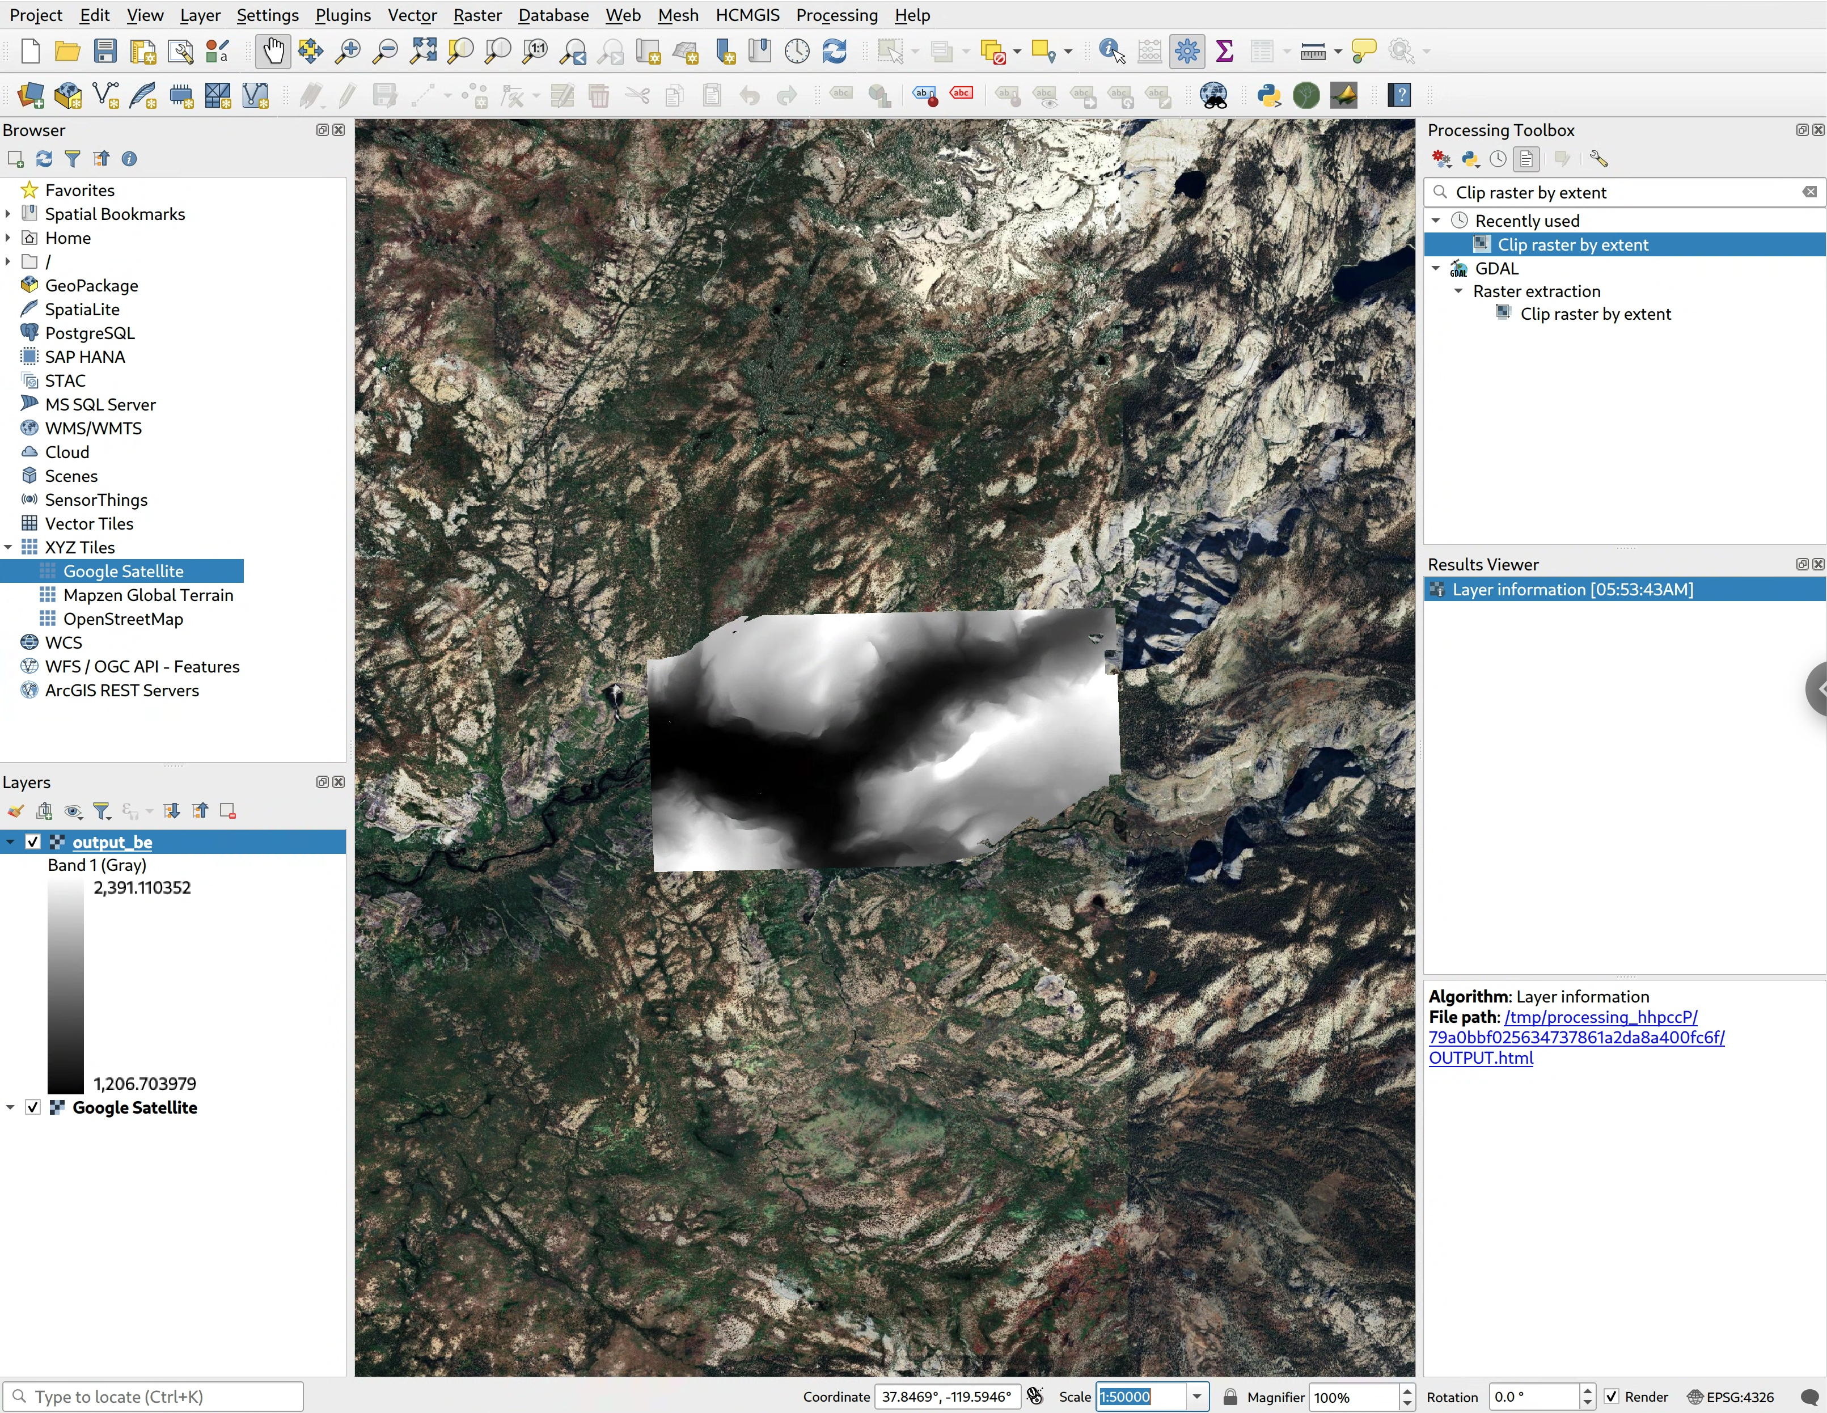Click the EPSG:4326 CRS button
Image resolution: width=1827 pixels, height=1413 pixels.
click(x=1730, y=1396)
